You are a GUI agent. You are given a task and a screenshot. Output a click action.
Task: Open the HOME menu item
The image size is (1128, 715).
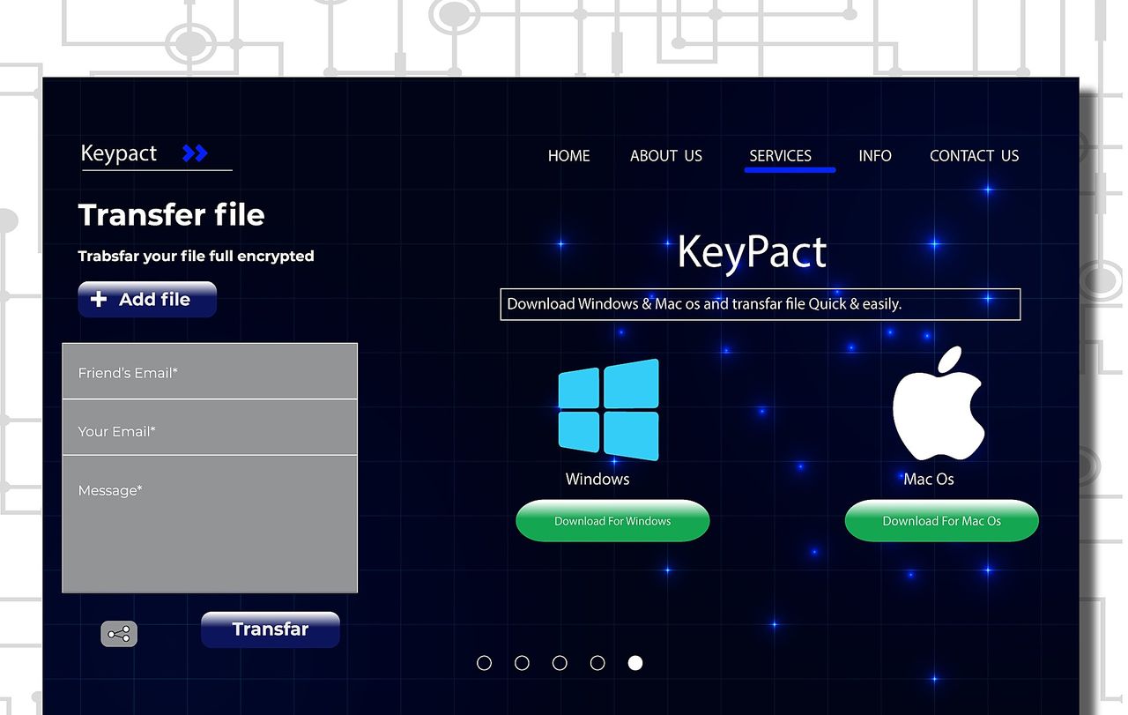point(568,156)
